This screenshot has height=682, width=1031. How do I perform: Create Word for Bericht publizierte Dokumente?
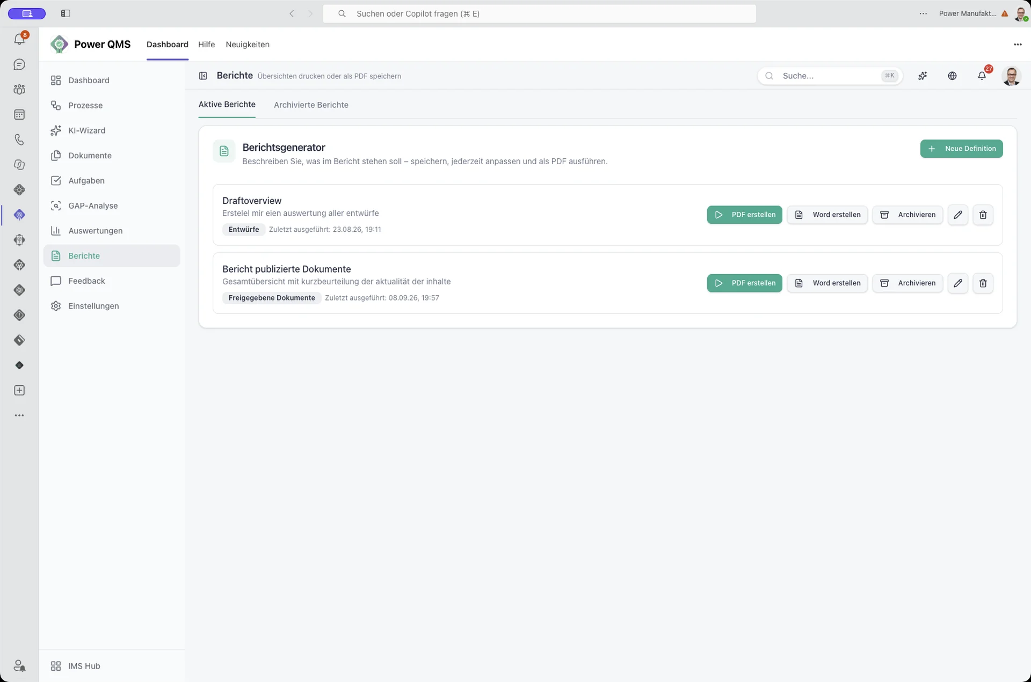[827, 283]
